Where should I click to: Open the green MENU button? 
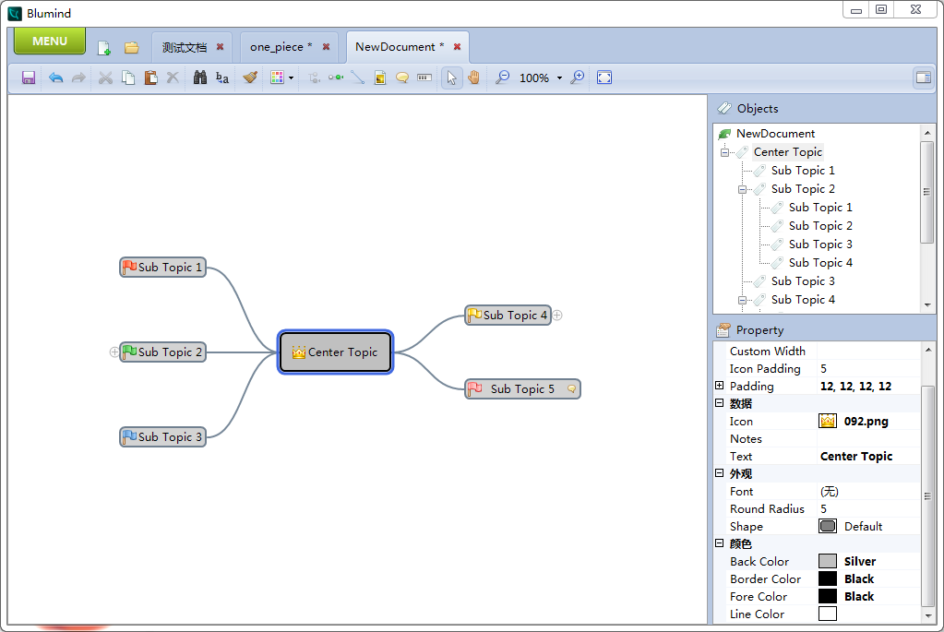(x=49, y=41)
